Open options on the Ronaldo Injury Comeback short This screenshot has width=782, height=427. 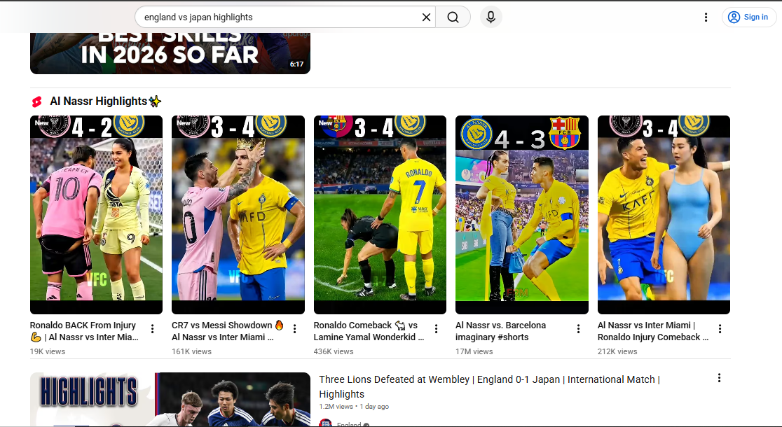(x=720, y=328)
